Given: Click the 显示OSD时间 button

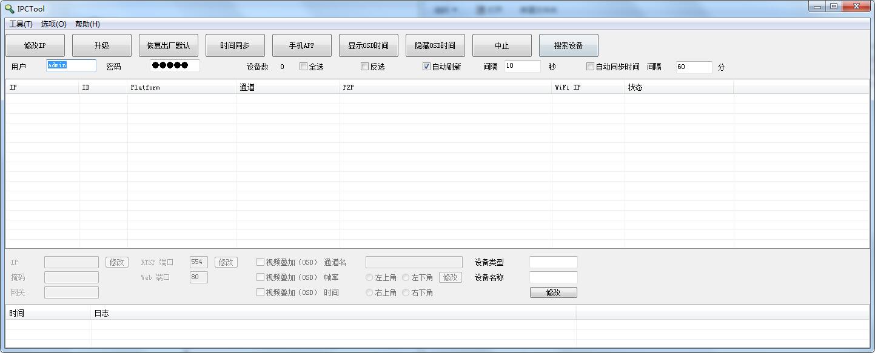Looking at the screenshot, I should pos(369,45).
